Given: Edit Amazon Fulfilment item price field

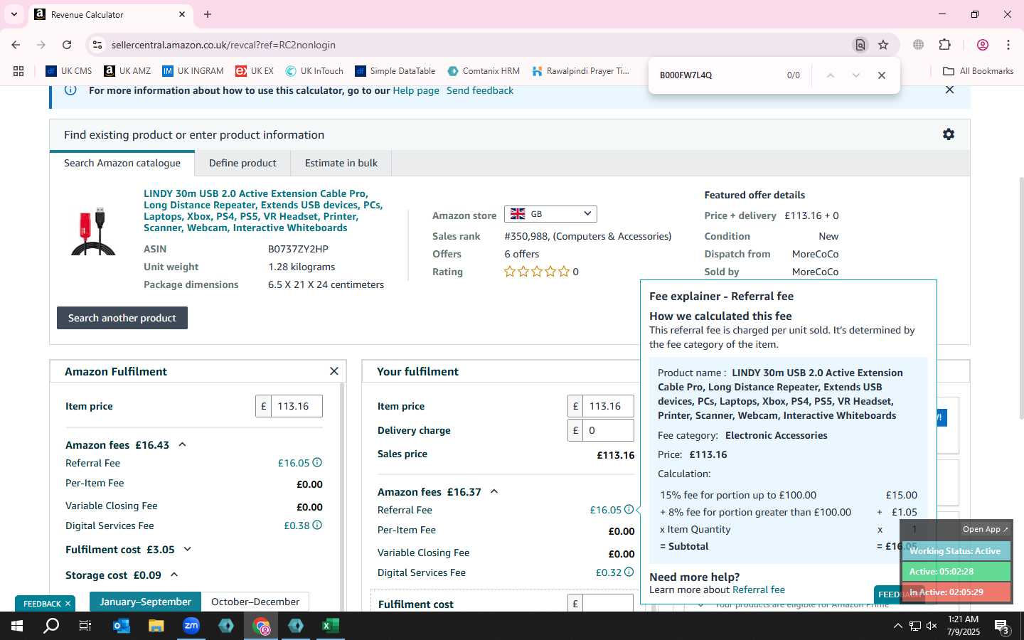Looking at the screenshot, I should point(297,406).
